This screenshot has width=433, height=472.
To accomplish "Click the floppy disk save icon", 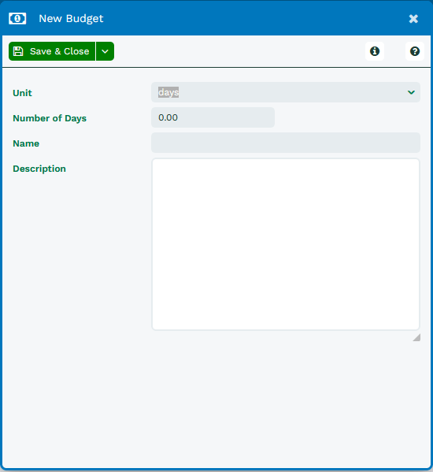I will pos(18,51).
